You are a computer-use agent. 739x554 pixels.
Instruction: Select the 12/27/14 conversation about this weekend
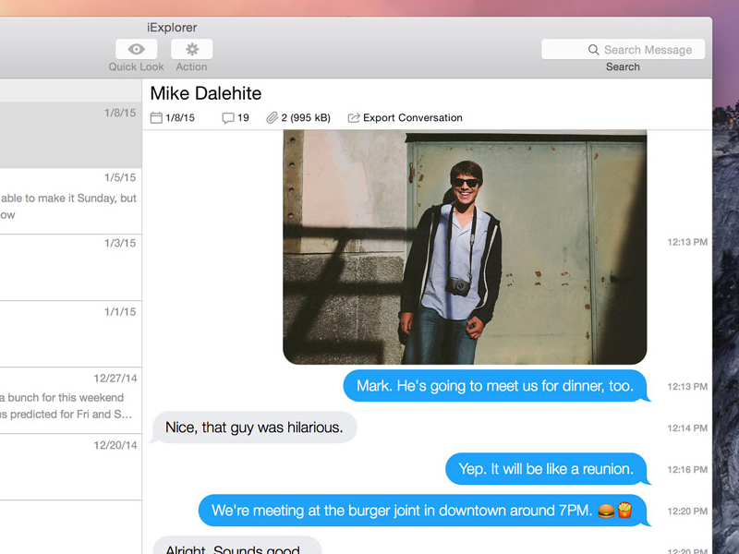pos(71,401)
